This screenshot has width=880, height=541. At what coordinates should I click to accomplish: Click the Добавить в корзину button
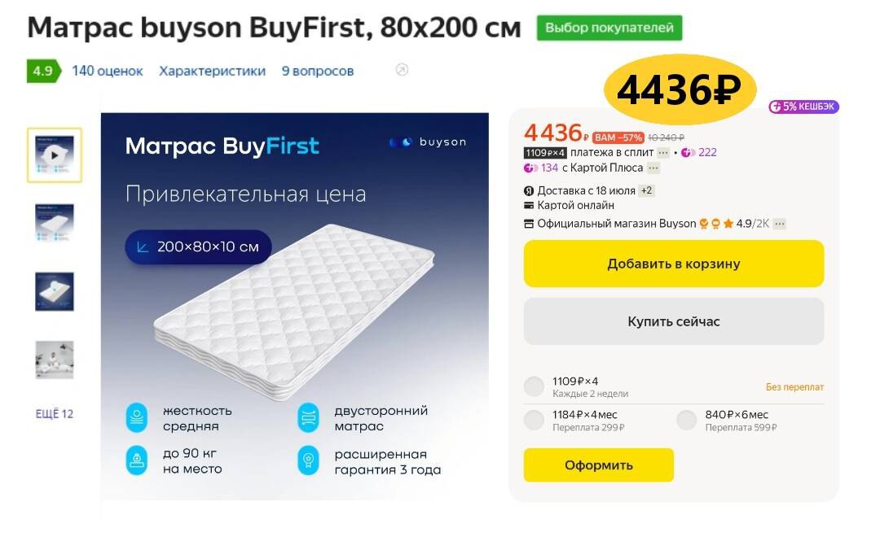673,264
